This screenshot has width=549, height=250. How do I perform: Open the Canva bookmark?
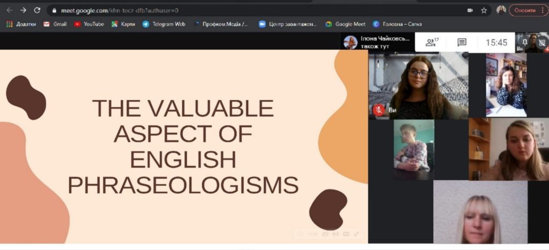tap(394, 24)
